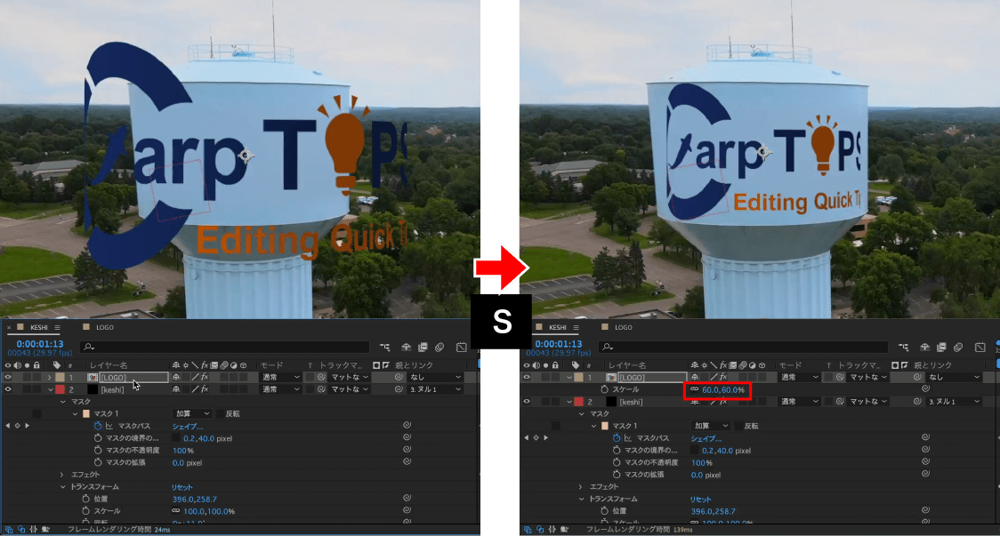Click マスク 1 color swatch in right timeline
Viewport: 1000px width, 536px height.
pos(605,426)
